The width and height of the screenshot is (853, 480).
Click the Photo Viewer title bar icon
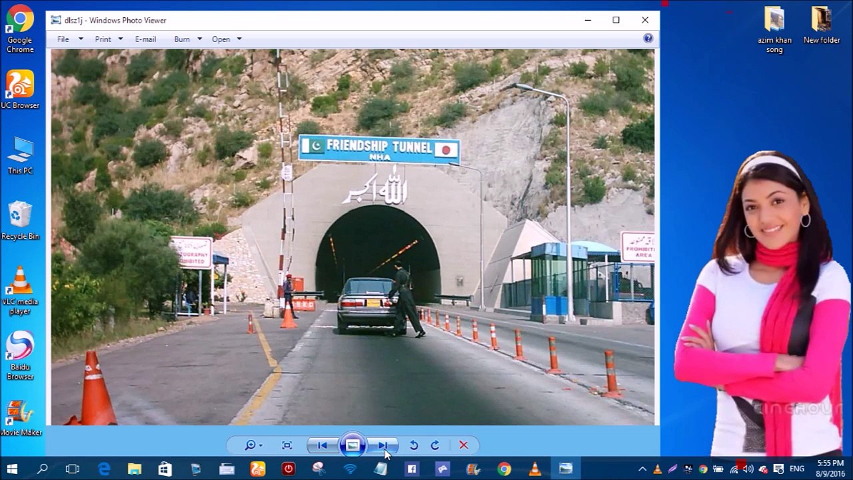(x=56, y=20)
